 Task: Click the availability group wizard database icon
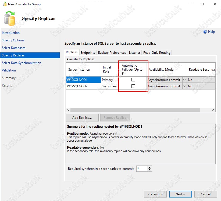pos(10,18)
